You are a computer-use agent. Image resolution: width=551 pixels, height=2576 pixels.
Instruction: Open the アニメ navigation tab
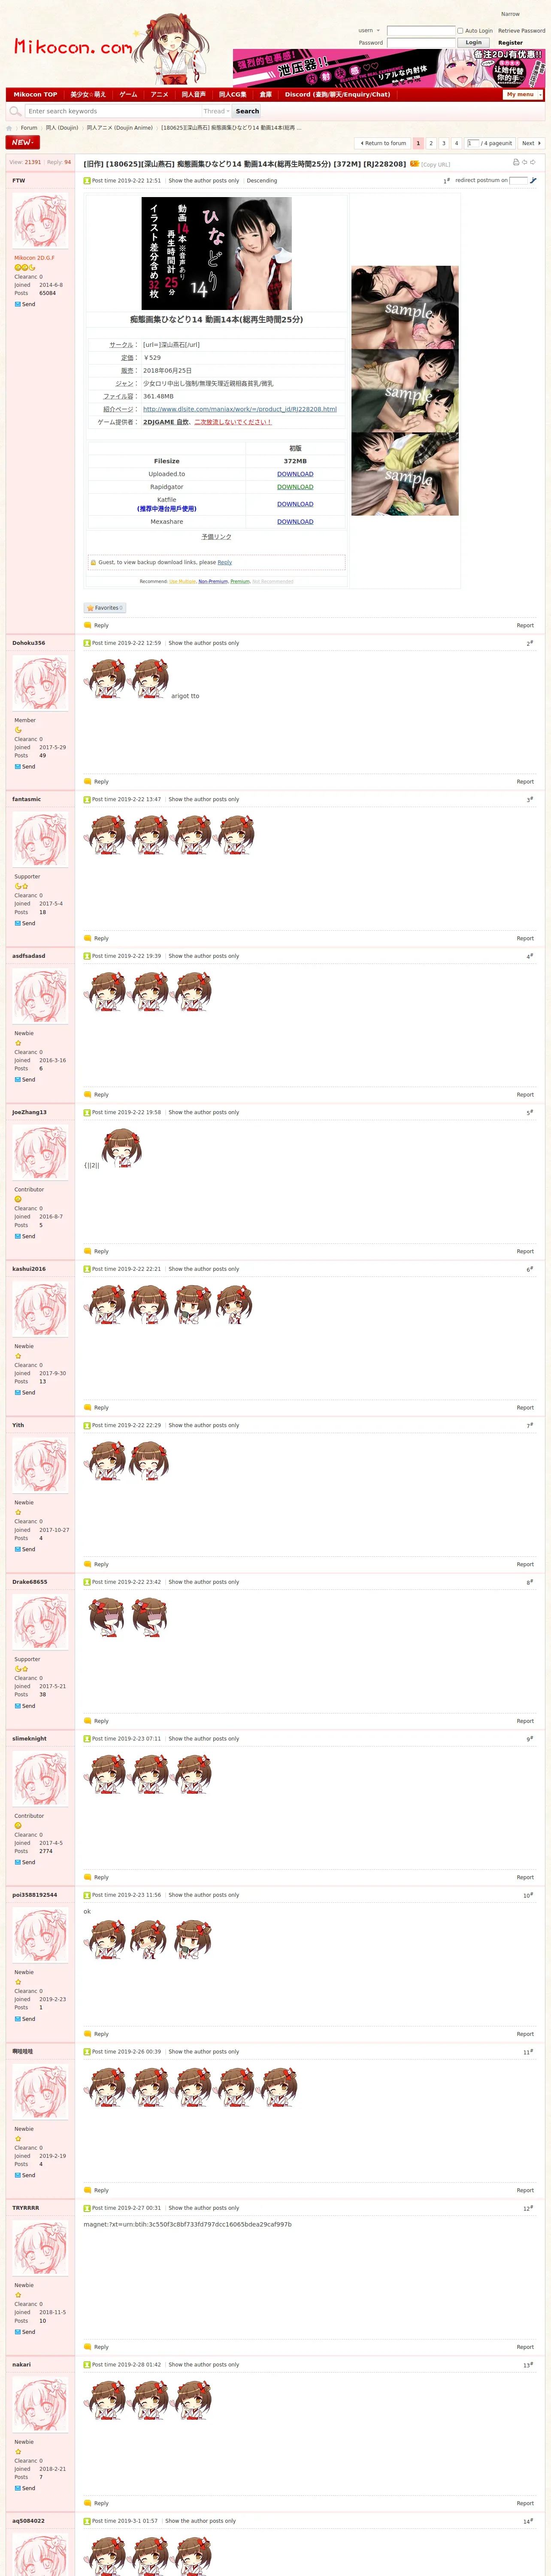tap(159, 95)
